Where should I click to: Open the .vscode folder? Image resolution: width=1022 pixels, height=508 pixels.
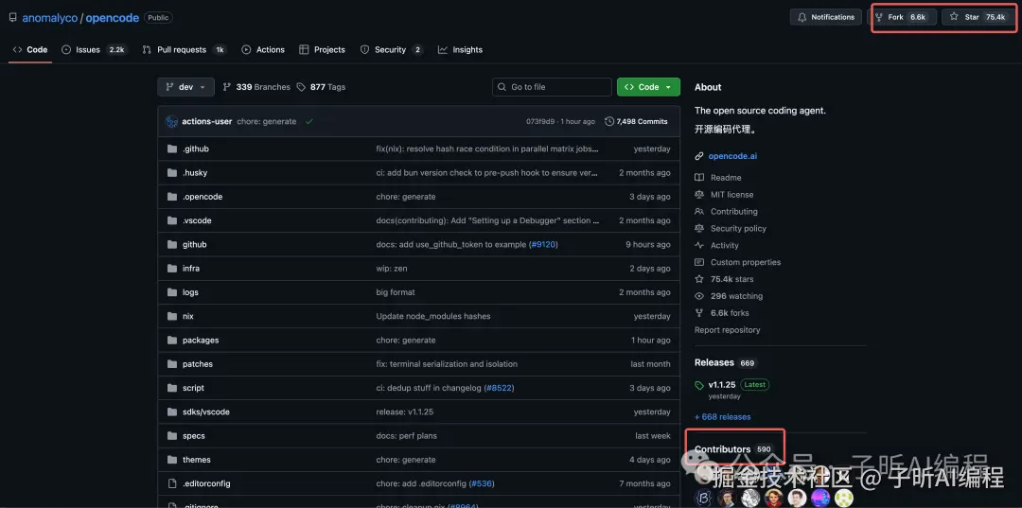click(197, 220)
